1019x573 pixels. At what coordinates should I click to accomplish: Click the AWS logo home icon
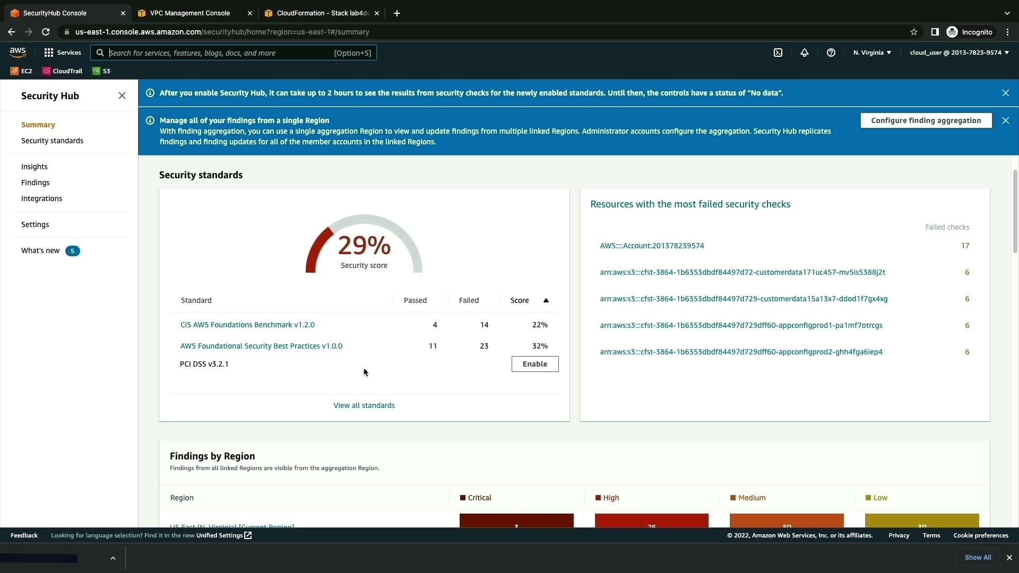coord(18,52)
